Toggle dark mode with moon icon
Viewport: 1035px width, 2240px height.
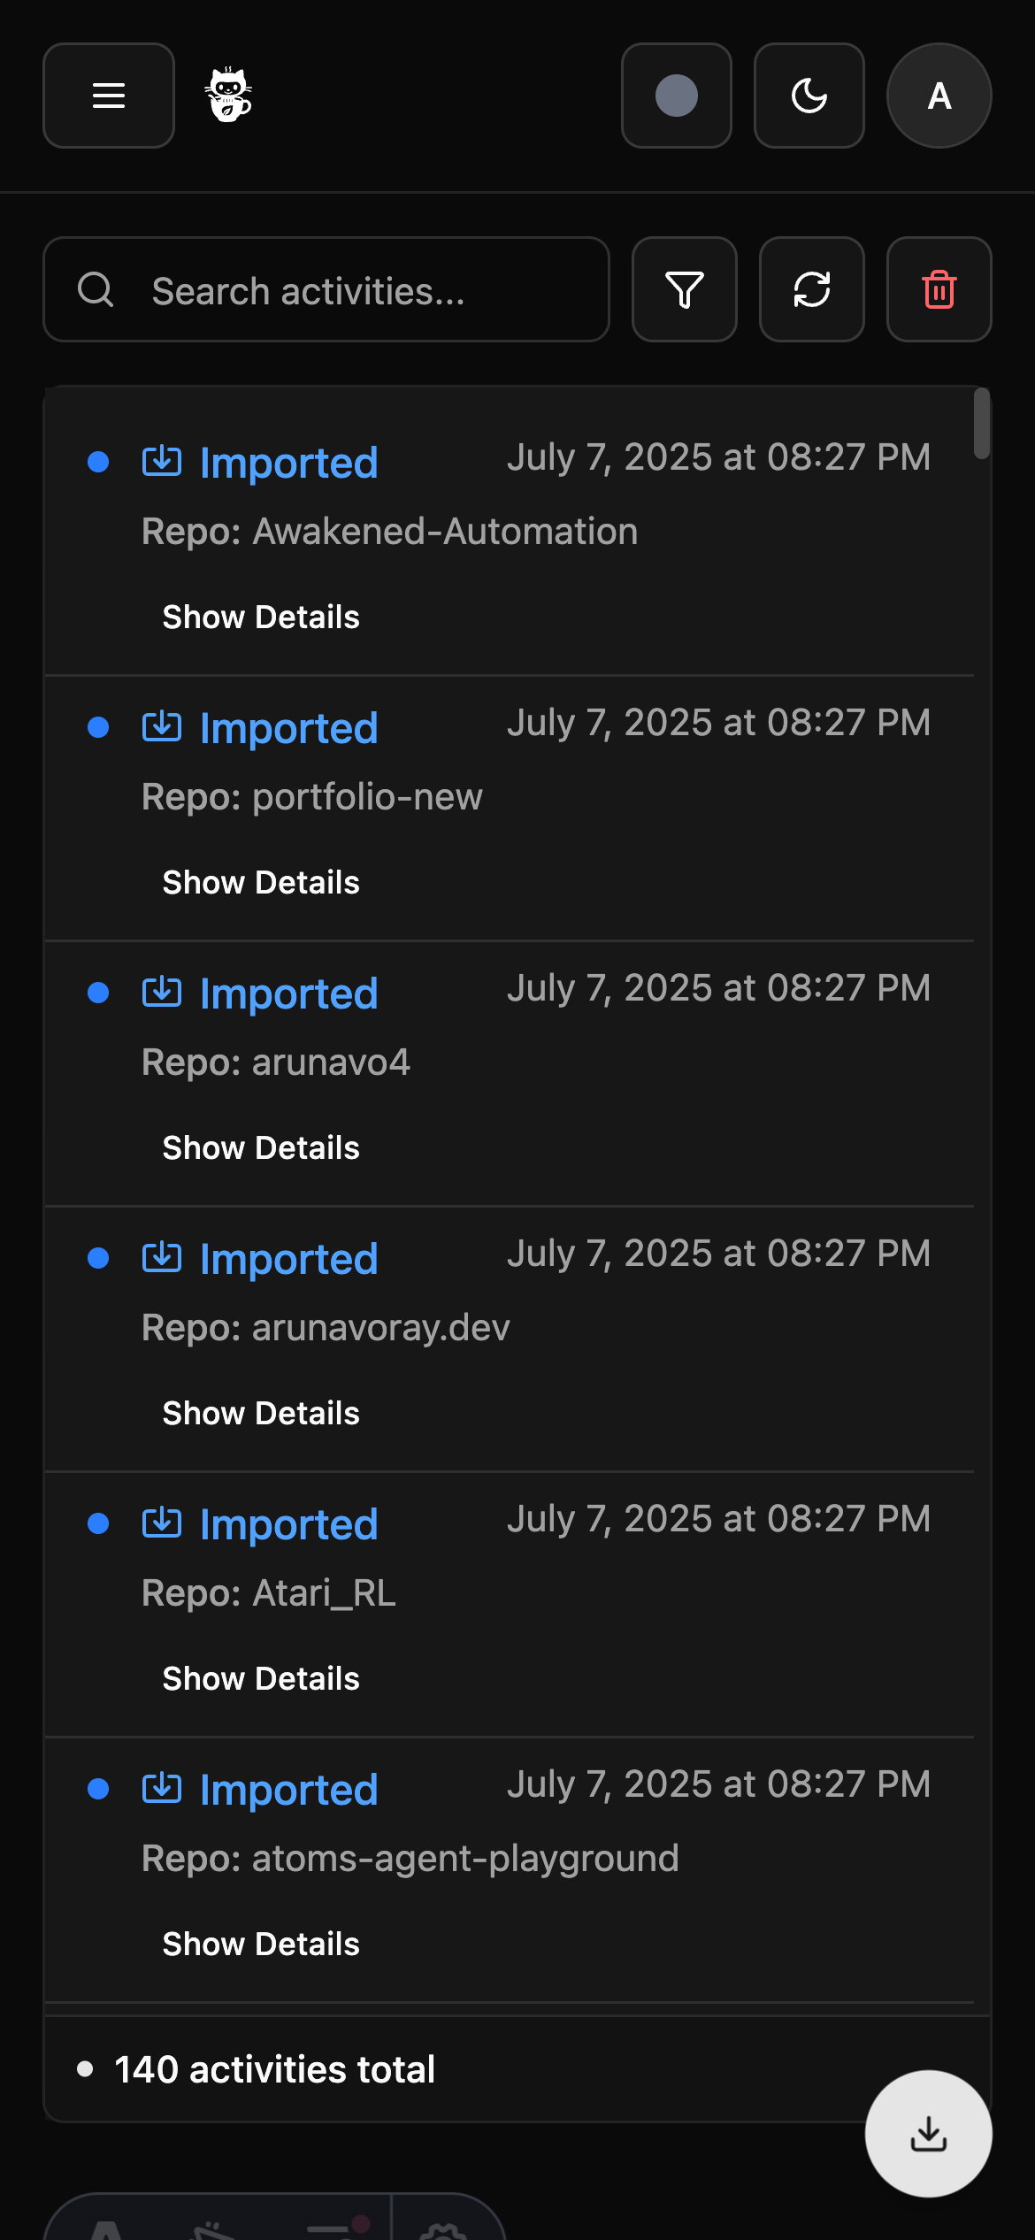809,96
